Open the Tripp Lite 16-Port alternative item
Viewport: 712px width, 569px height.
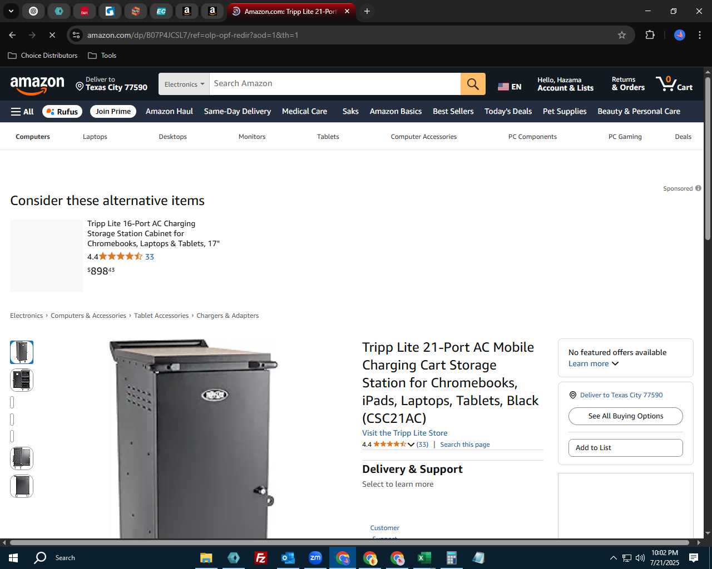click(154, 233)
